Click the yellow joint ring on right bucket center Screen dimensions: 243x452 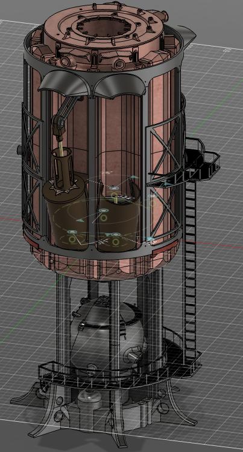point(104,218)
